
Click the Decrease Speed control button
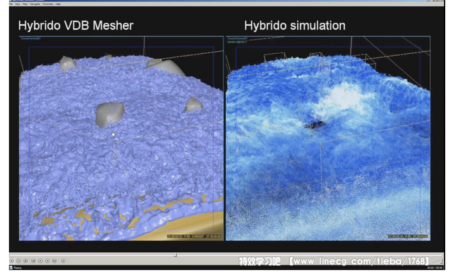40,260
